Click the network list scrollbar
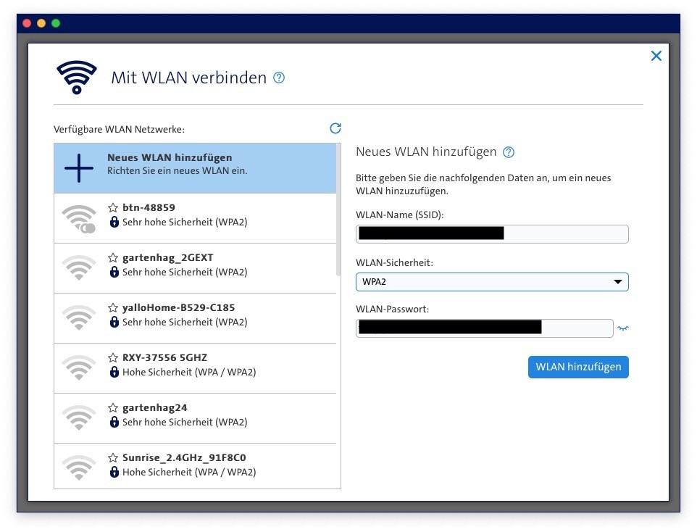This screenshot has width=697, height=532. (x=338, y=210)
